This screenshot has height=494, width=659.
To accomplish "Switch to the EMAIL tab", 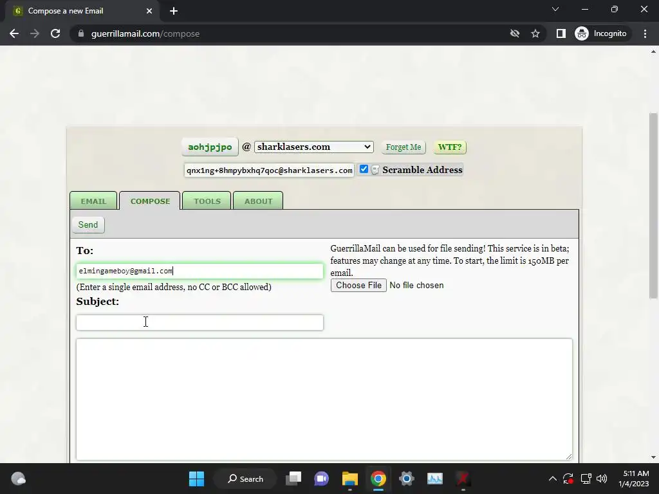I will point(93,201).
